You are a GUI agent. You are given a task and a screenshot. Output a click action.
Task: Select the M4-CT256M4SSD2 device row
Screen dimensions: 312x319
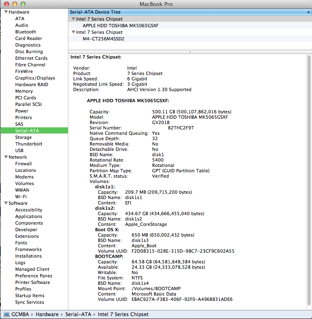pyautogui.click(x=190, y=39)
